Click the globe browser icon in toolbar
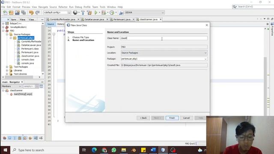 (75, 12)
